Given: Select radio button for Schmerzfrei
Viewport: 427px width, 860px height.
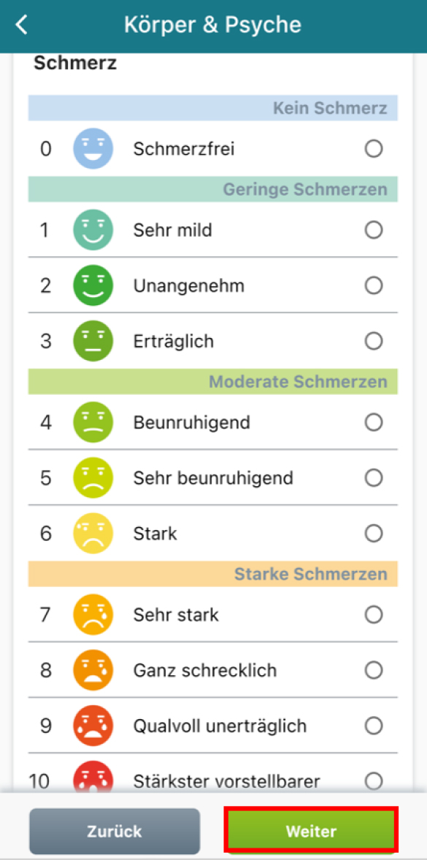Looking at the screenshot, I should point(374,149).
